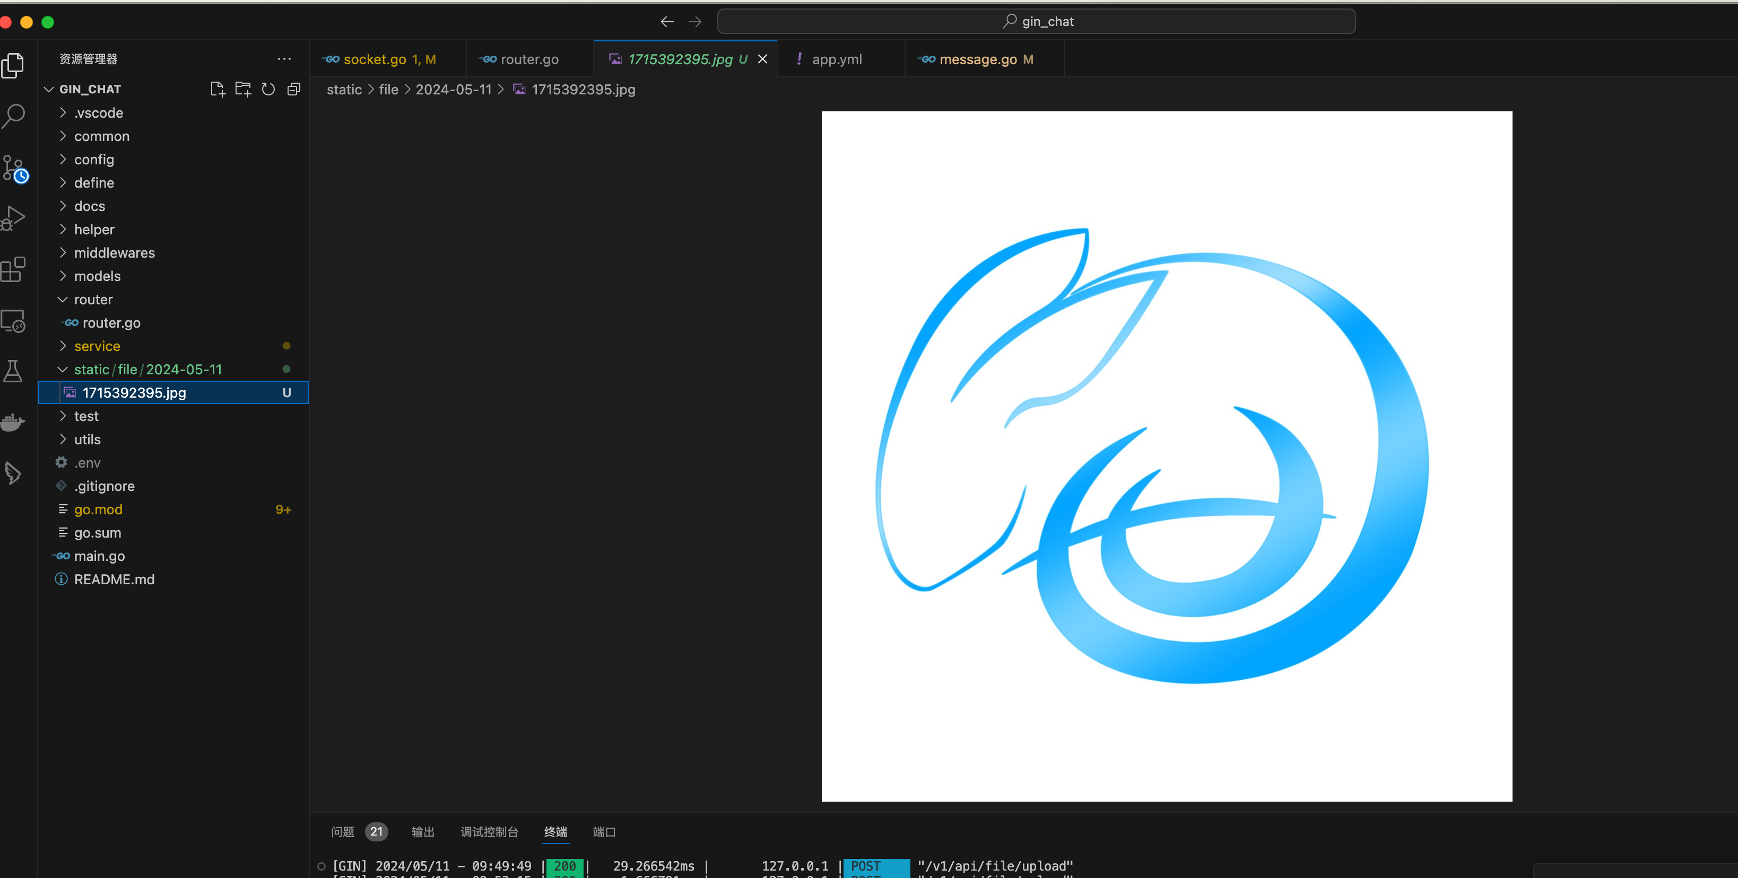The width and height of the screenshot is (1738, 878).
Task: Switch to the router.go tab
Action: point(529,59)
